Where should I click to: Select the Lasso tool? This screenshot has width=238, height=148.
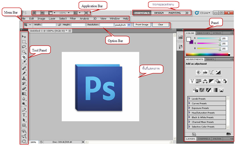click(x=24, y=47)
